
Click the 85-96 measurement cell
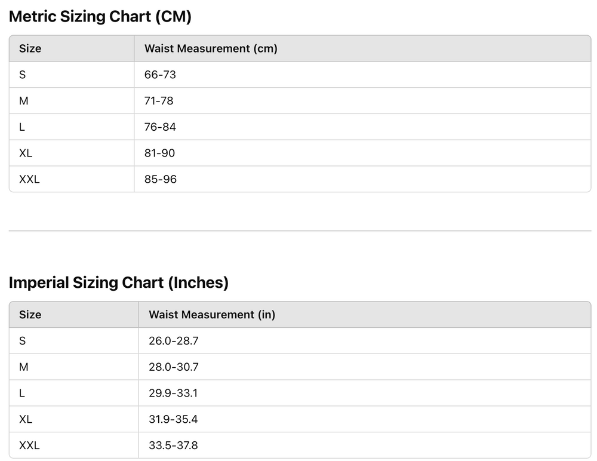(161, 179)
